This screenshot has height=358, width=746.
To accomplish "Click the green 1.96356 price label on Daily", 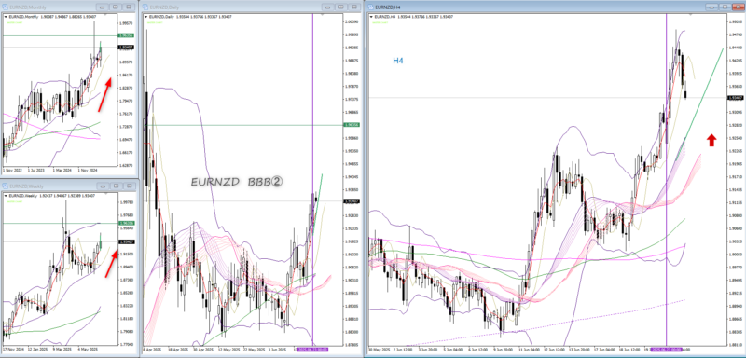I will (352, 125).
